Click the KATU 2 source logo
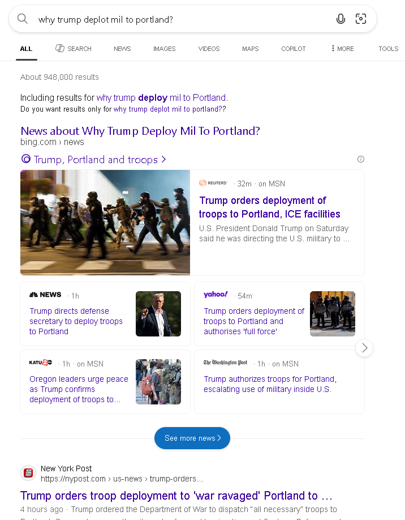 point(40,363)
